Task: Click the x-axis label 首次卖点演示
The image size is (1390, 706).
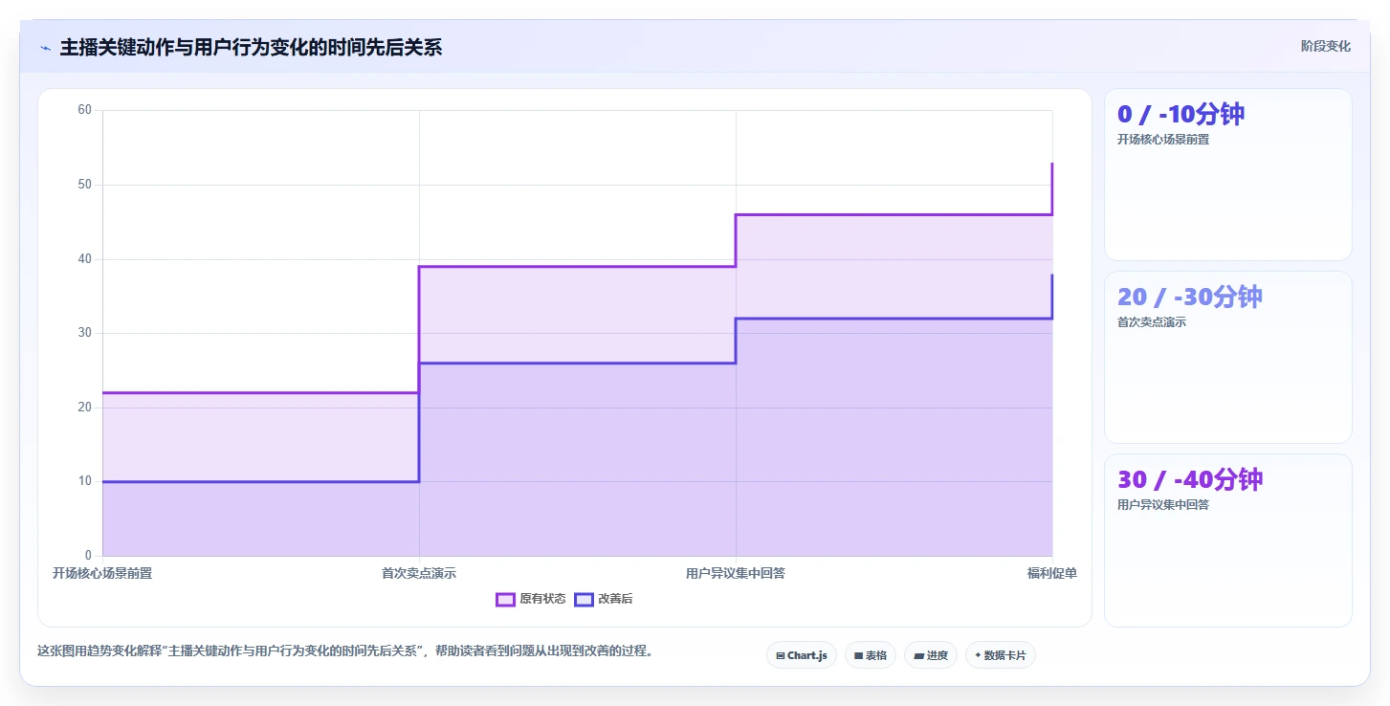Action: click(x=419, y=573)
